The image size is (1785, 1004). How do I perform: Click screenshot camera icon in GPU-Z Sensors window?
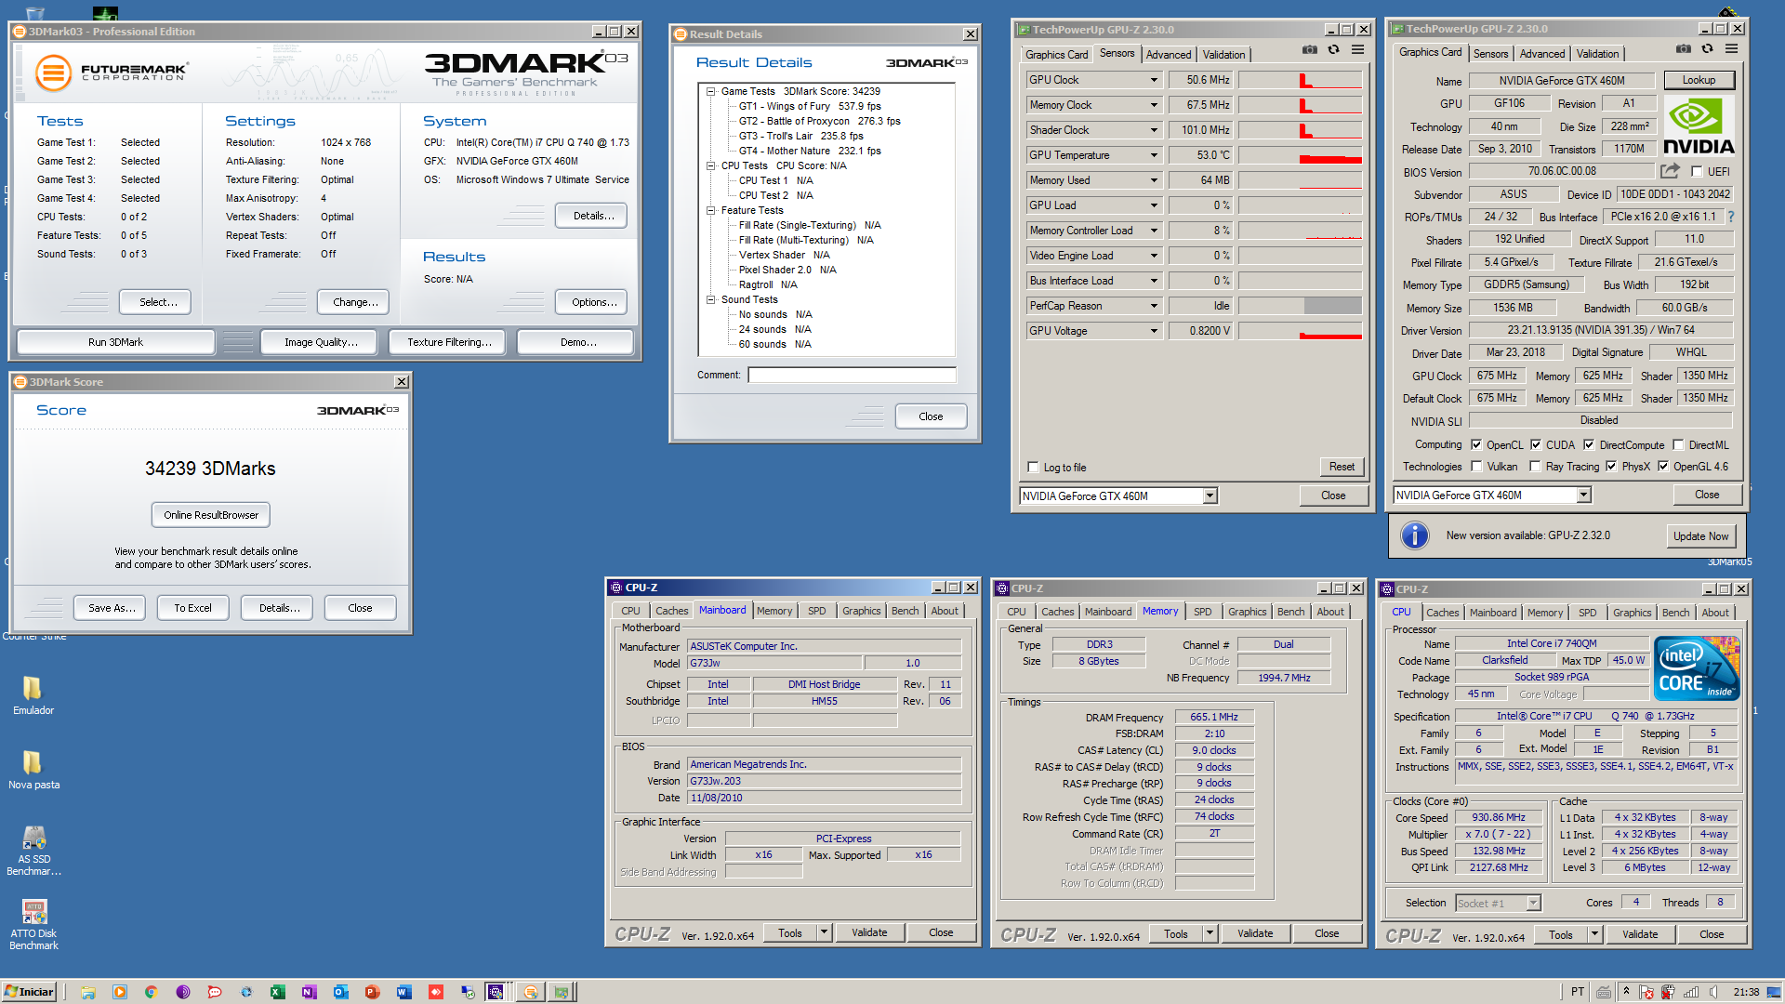point(1309,50)
